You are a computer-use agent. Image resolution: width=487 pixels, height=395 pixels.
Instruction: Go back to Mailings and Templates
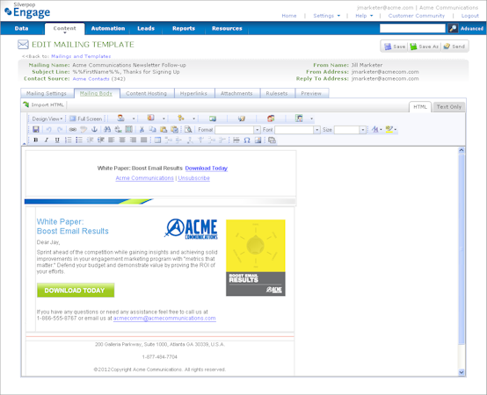click(x=81, y=56)
